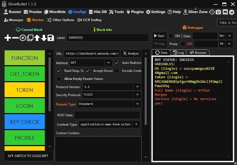Viewport: 237px width, 165px height.
Task: Expand the Security Protocol TLS12 dropdown
Action: coord(137,95)
